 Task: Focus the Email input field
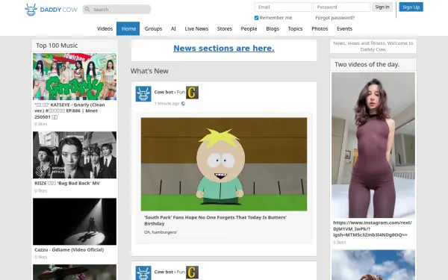tap(283, 7)
